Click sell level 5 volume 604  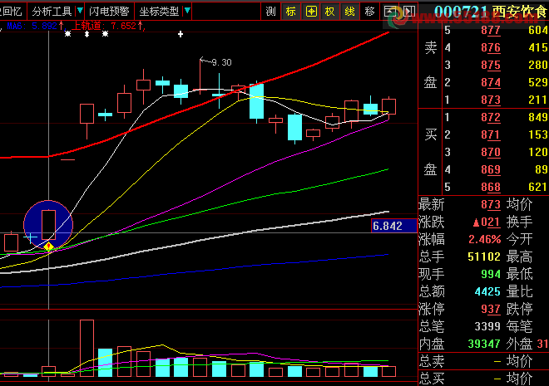[x=538, y=31]
